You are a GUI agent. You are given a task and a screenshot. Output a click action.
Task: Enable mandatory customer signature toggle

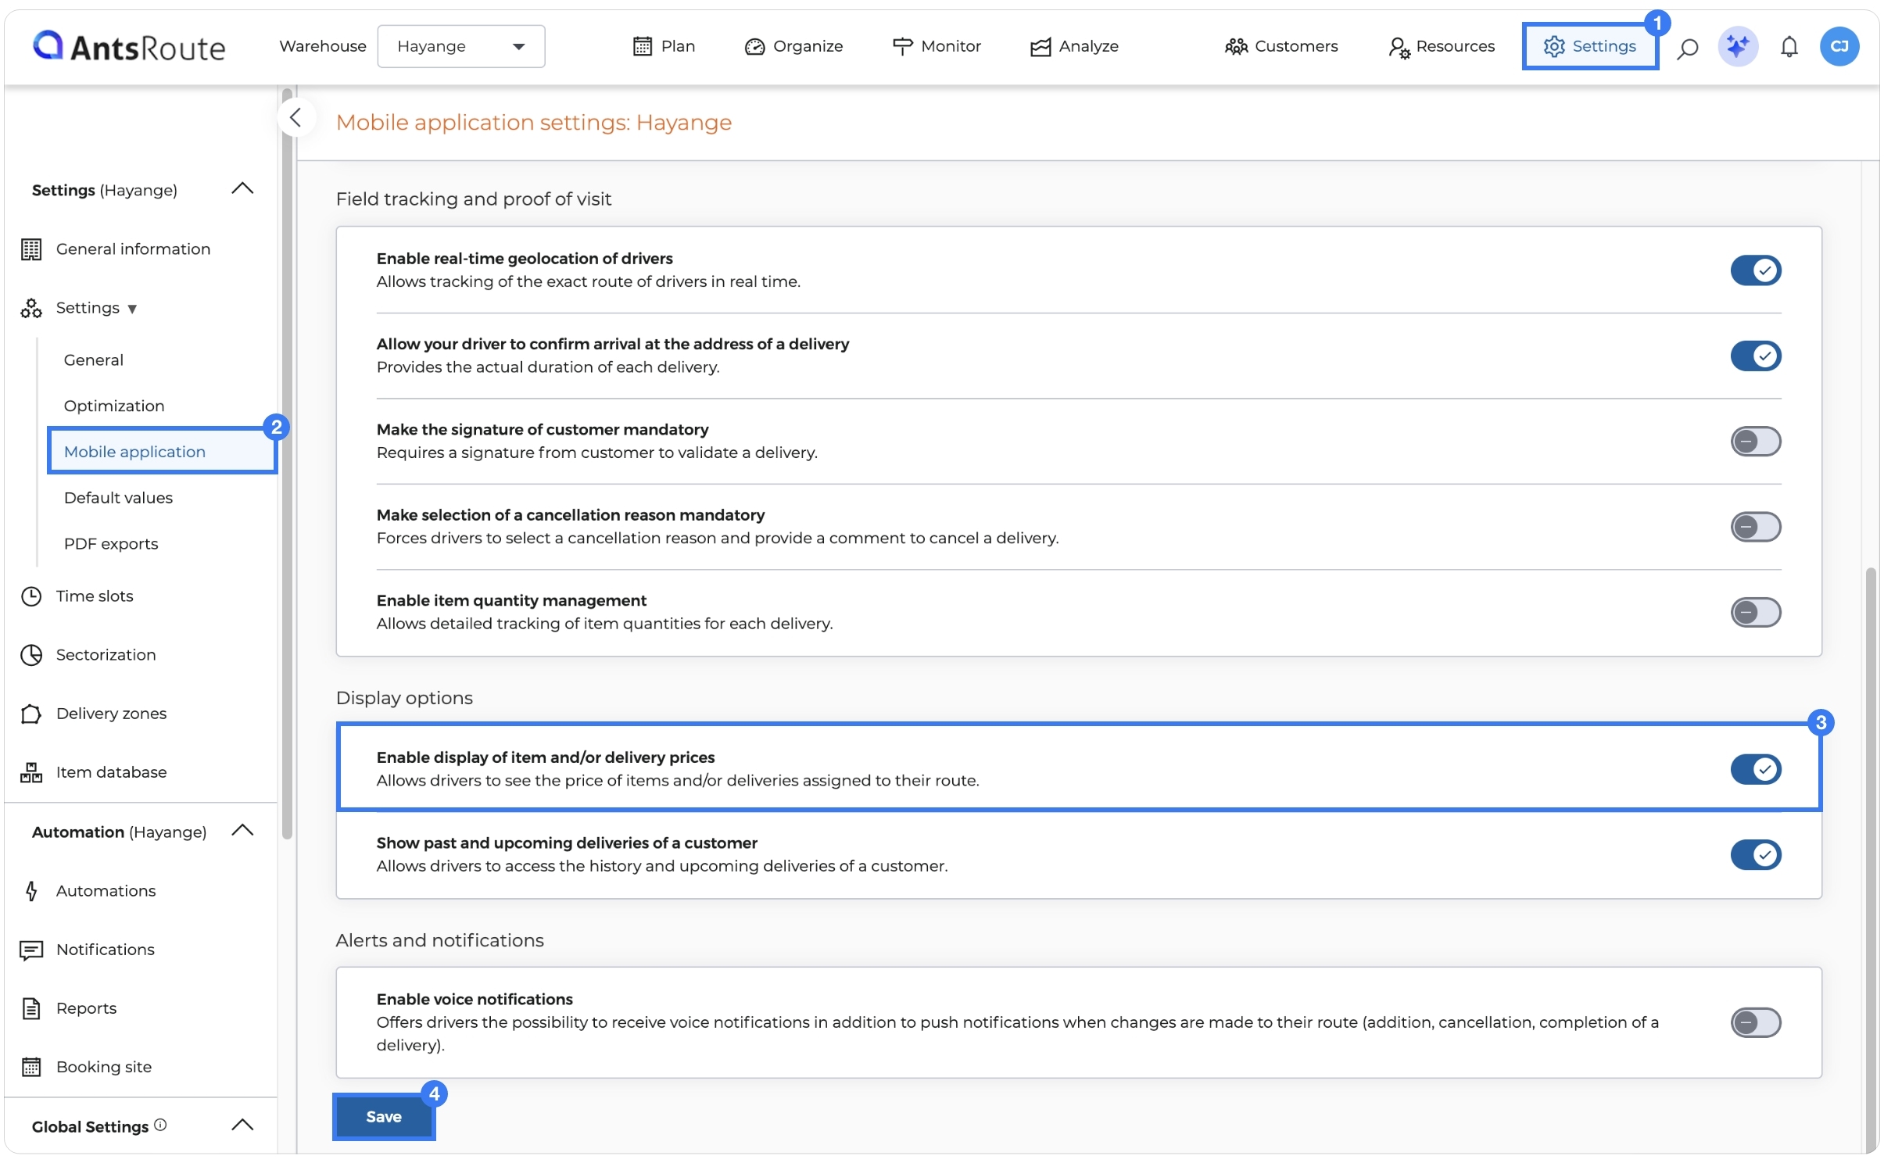point(1755,441)
